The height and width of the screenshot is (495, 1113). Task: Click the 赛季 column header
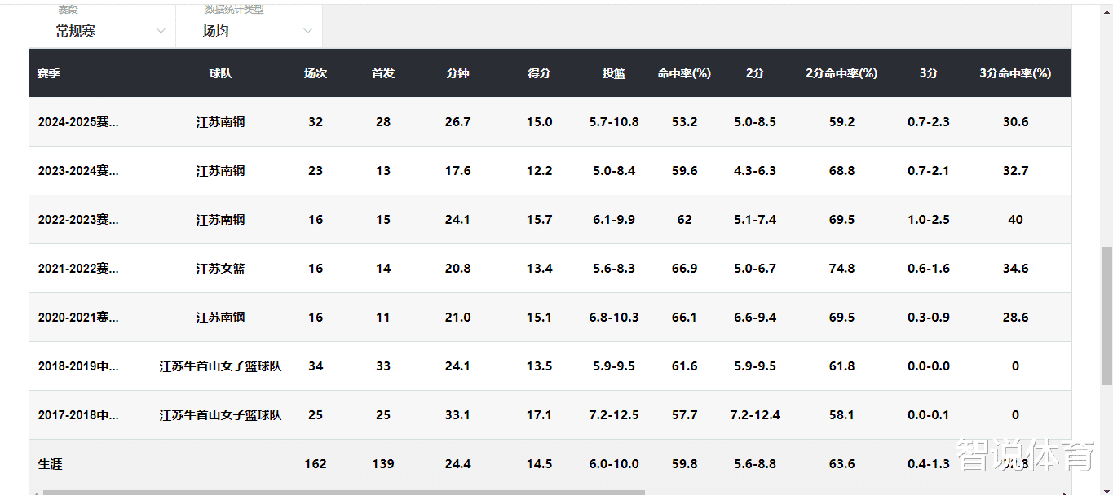pyautogui.click(x=49, y=73)
